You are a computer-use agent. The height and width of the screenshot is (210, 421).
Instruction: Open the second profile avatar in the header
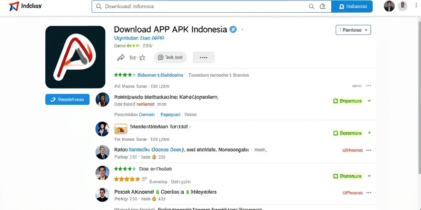pyautogui.click(x=402, y=6)
